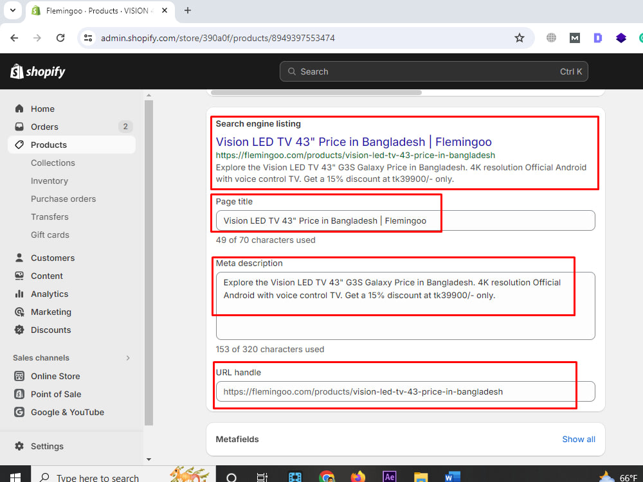This screenshot has width=643, height=482.
Task: Open Marketing section
Action: tap(51, 312)
